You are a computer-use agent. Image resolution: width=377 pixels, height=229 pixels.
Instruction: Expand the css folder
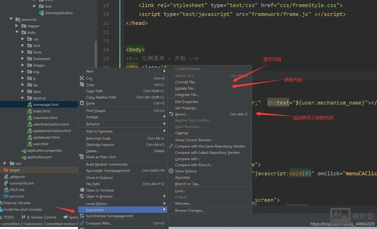(23, 39)
